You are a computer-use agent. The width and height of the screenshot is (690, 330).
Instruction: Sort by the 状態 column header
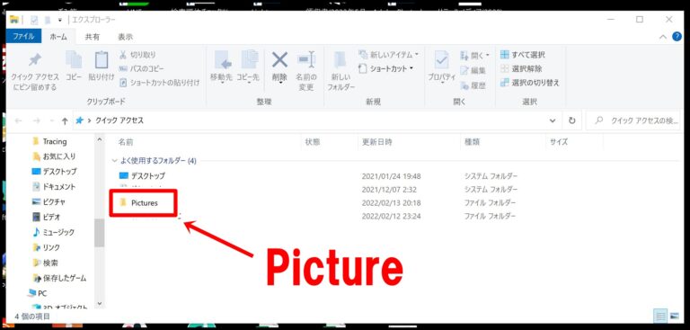point(313,142)
